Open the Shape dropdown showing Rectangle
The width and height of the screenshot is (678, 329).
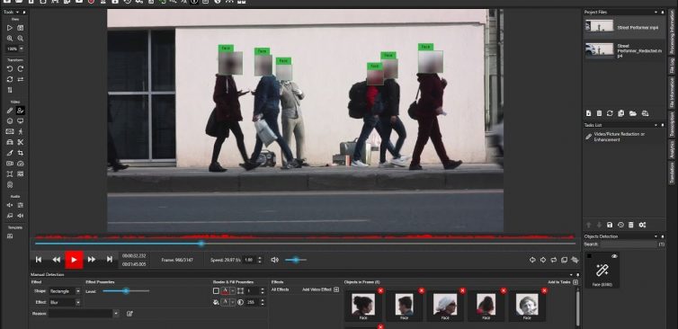coord(64,291)
